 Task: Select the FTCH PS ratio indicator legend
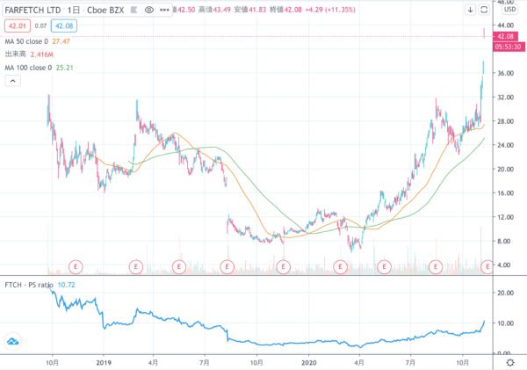coord(29,285)
